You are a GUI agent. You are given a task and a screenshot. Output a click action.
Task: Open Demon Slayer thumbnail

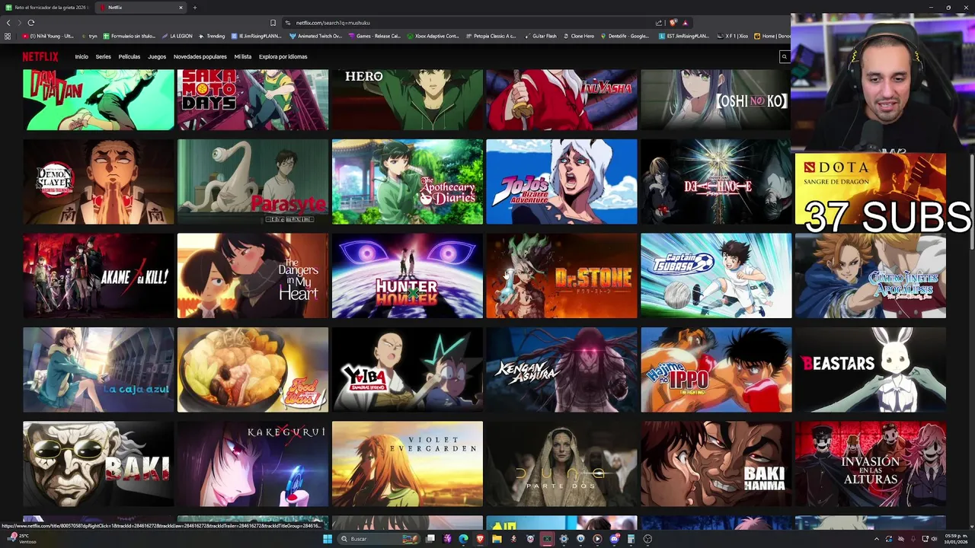[x=98, y=181]
